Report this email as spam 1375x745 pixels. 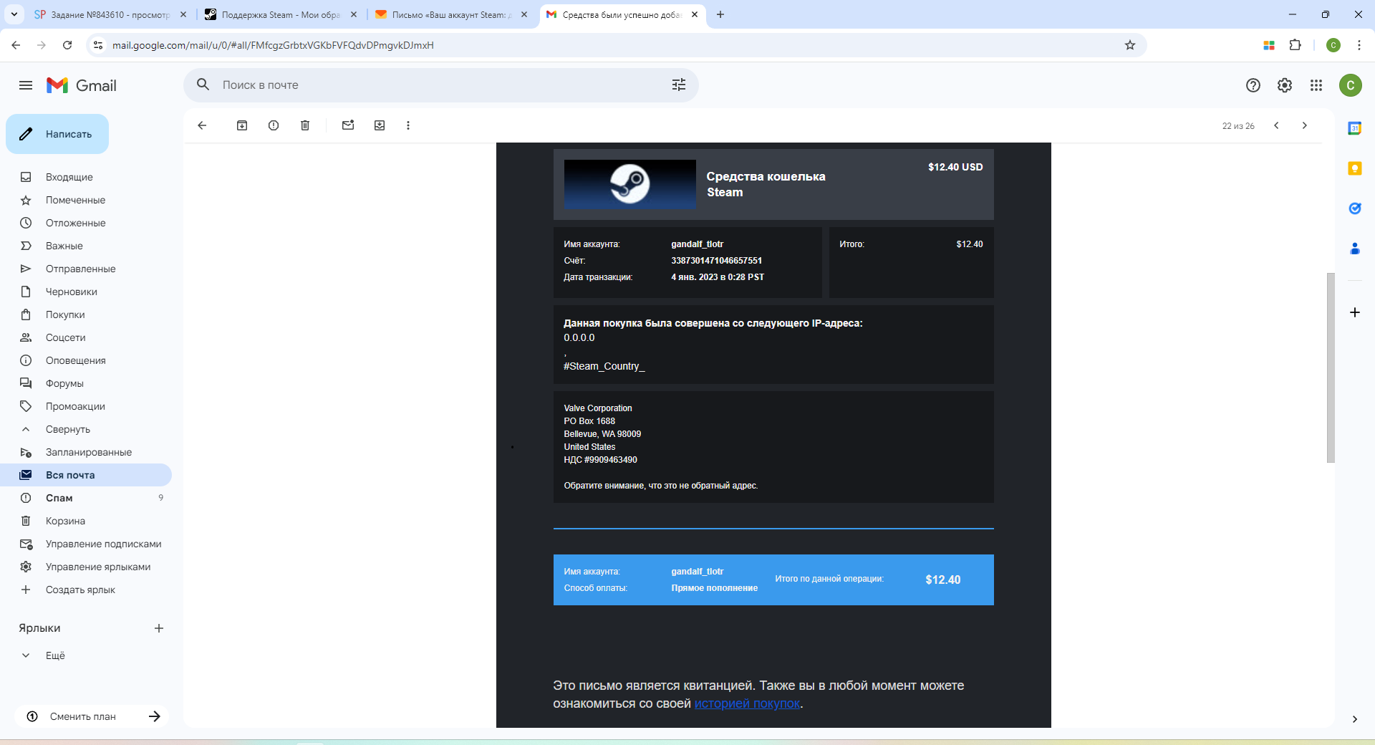(x=274, y=125)
